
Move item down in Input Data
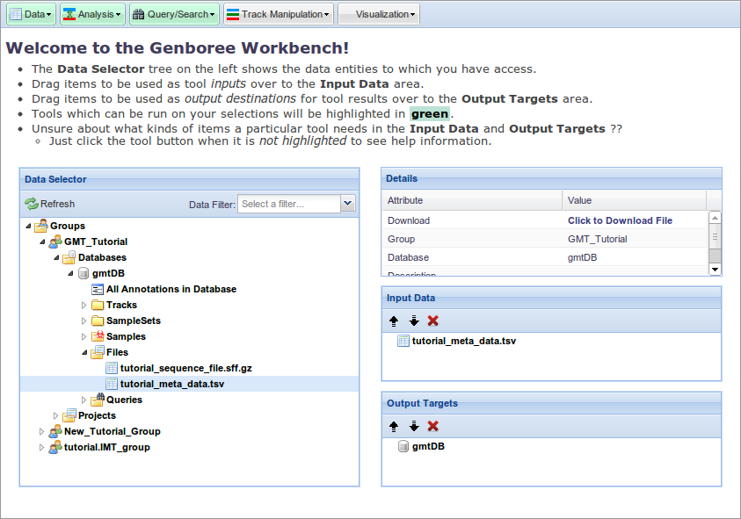(414, 321)
